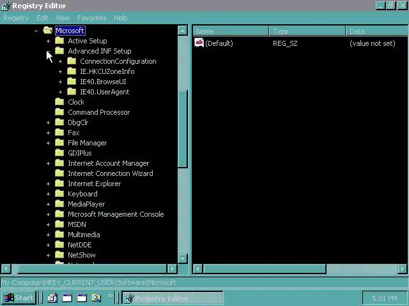Expand the DbgClr key
The image size is (409, 306).
49,122
